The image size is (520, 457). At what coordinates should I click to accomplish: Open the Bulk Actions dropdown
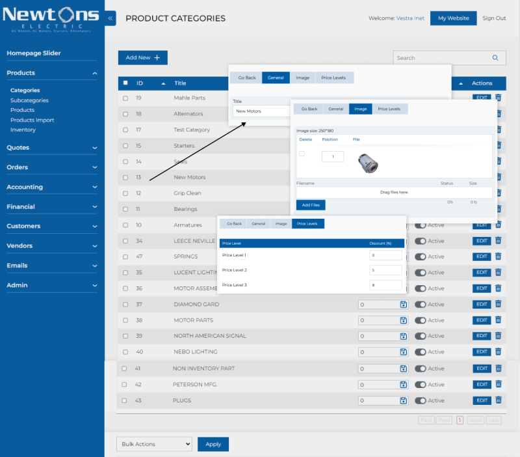[153, 444]
